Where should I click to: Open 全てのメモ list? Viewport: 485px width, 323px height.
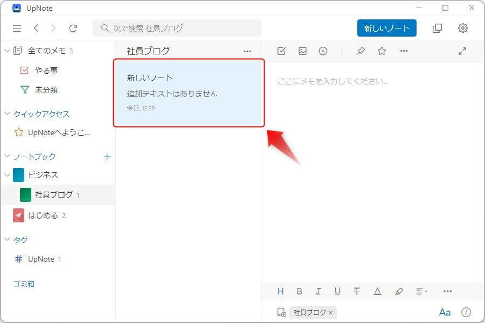(46, 51)
